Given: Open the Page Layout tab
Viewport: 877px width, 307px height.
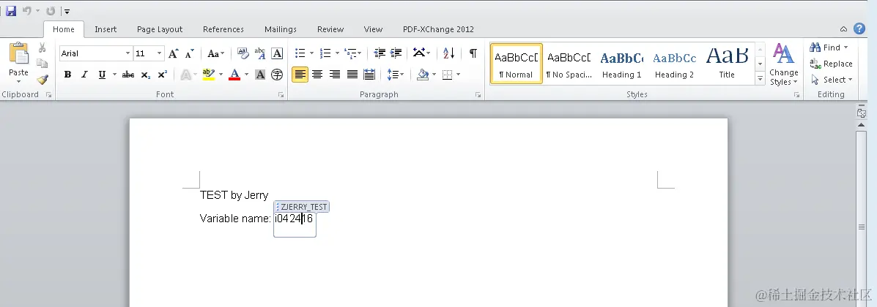Looking at the screenshot, I should click(x=160, y=29).
